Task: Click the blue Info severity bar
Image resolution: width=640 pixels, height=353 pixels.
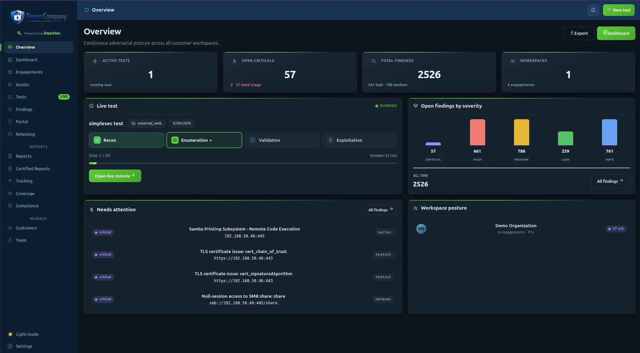Action: [609, 132]
